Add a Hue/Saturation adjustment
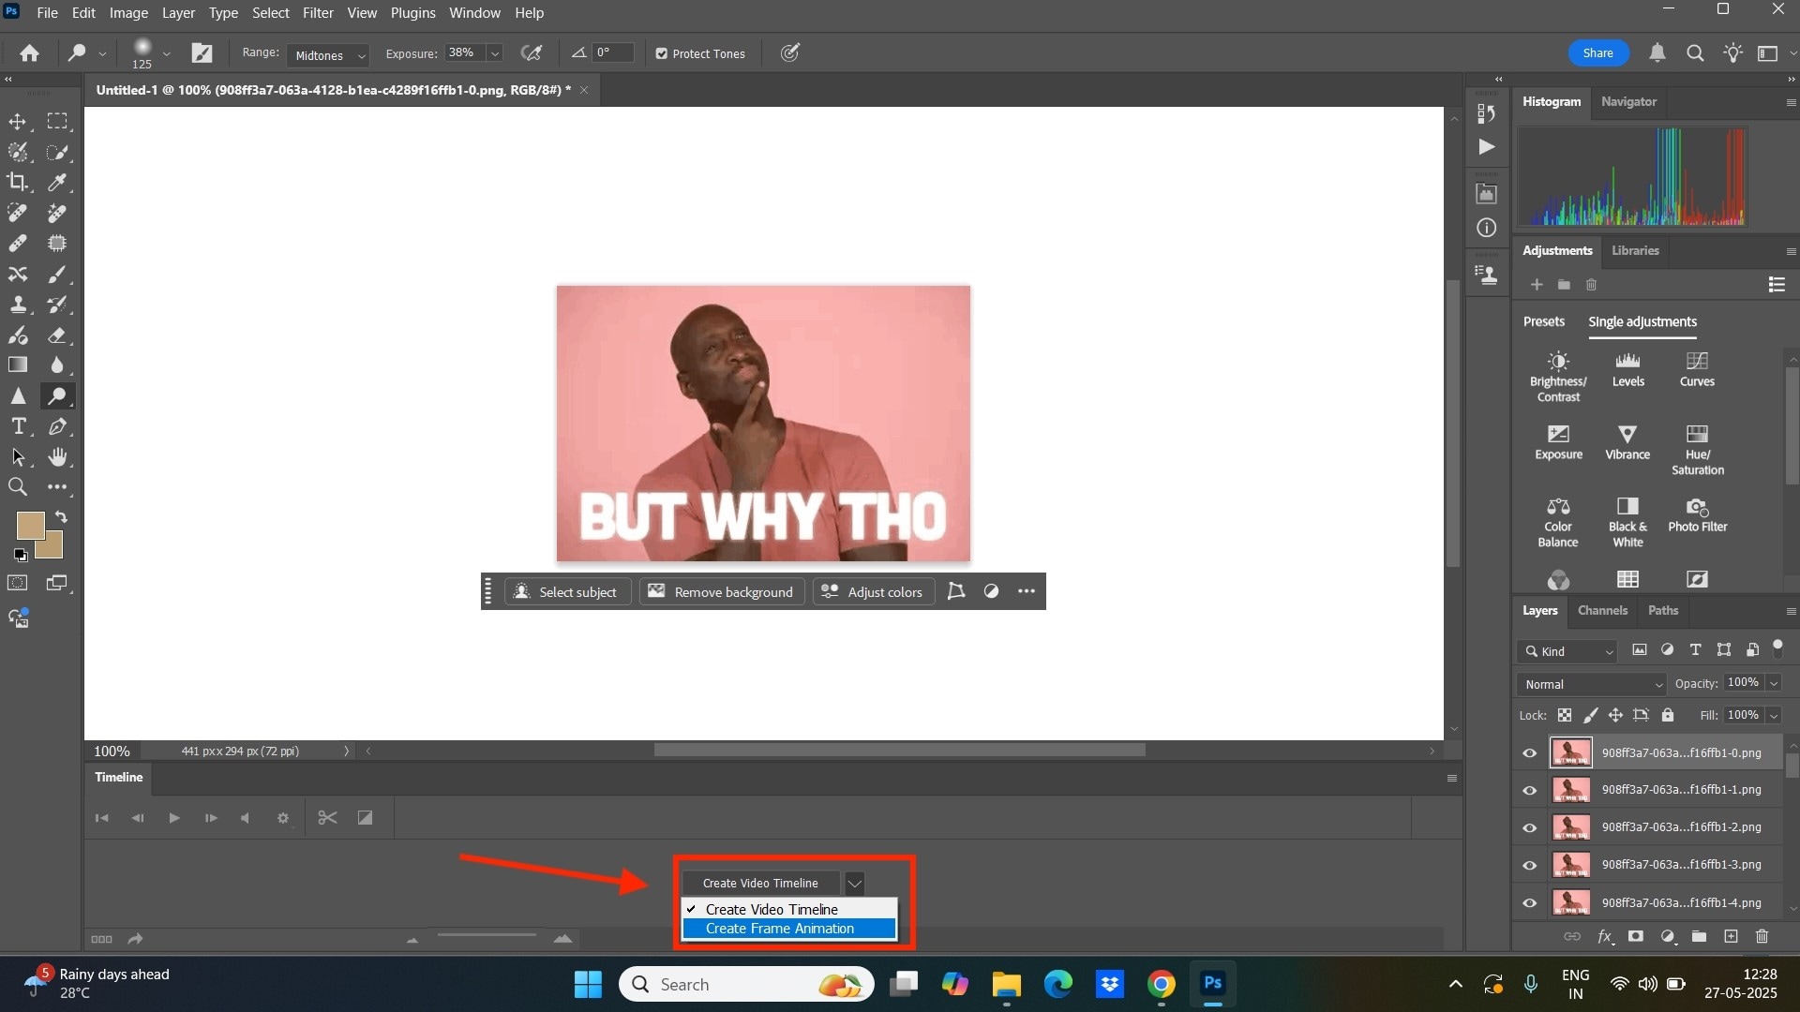Screen dimensions: 1800x1012 1697,450
